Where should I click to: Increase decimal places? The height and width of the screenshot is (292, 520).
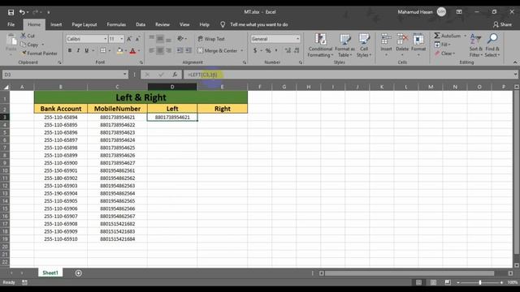[x=288, y=50]
